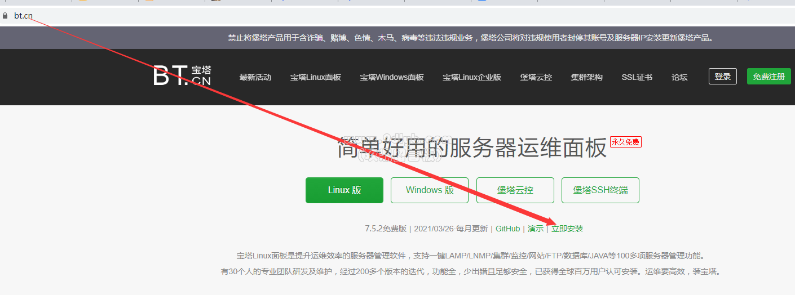Open SSL证书 nav item
This screenshot has height=295, width=795.
tap(637, 77)
